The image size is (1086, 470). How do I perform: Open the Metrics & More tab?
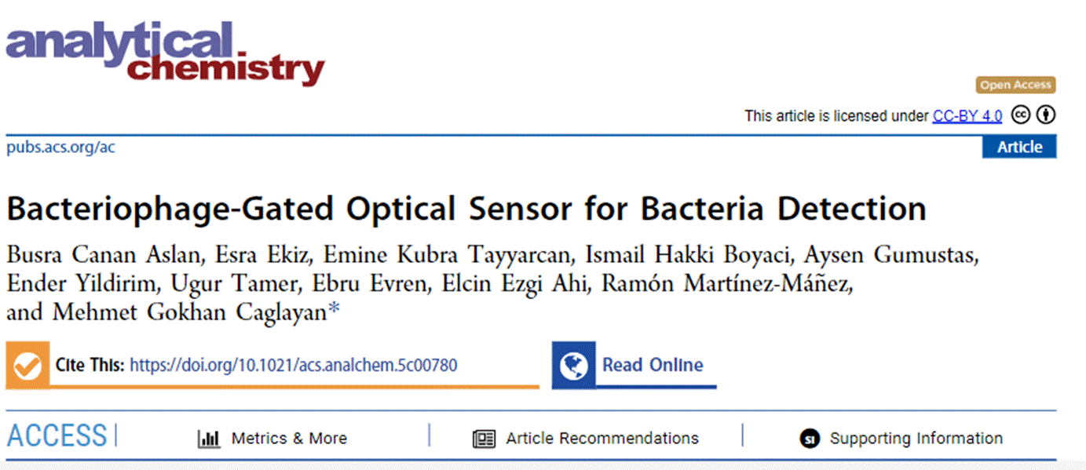(289, 439)
